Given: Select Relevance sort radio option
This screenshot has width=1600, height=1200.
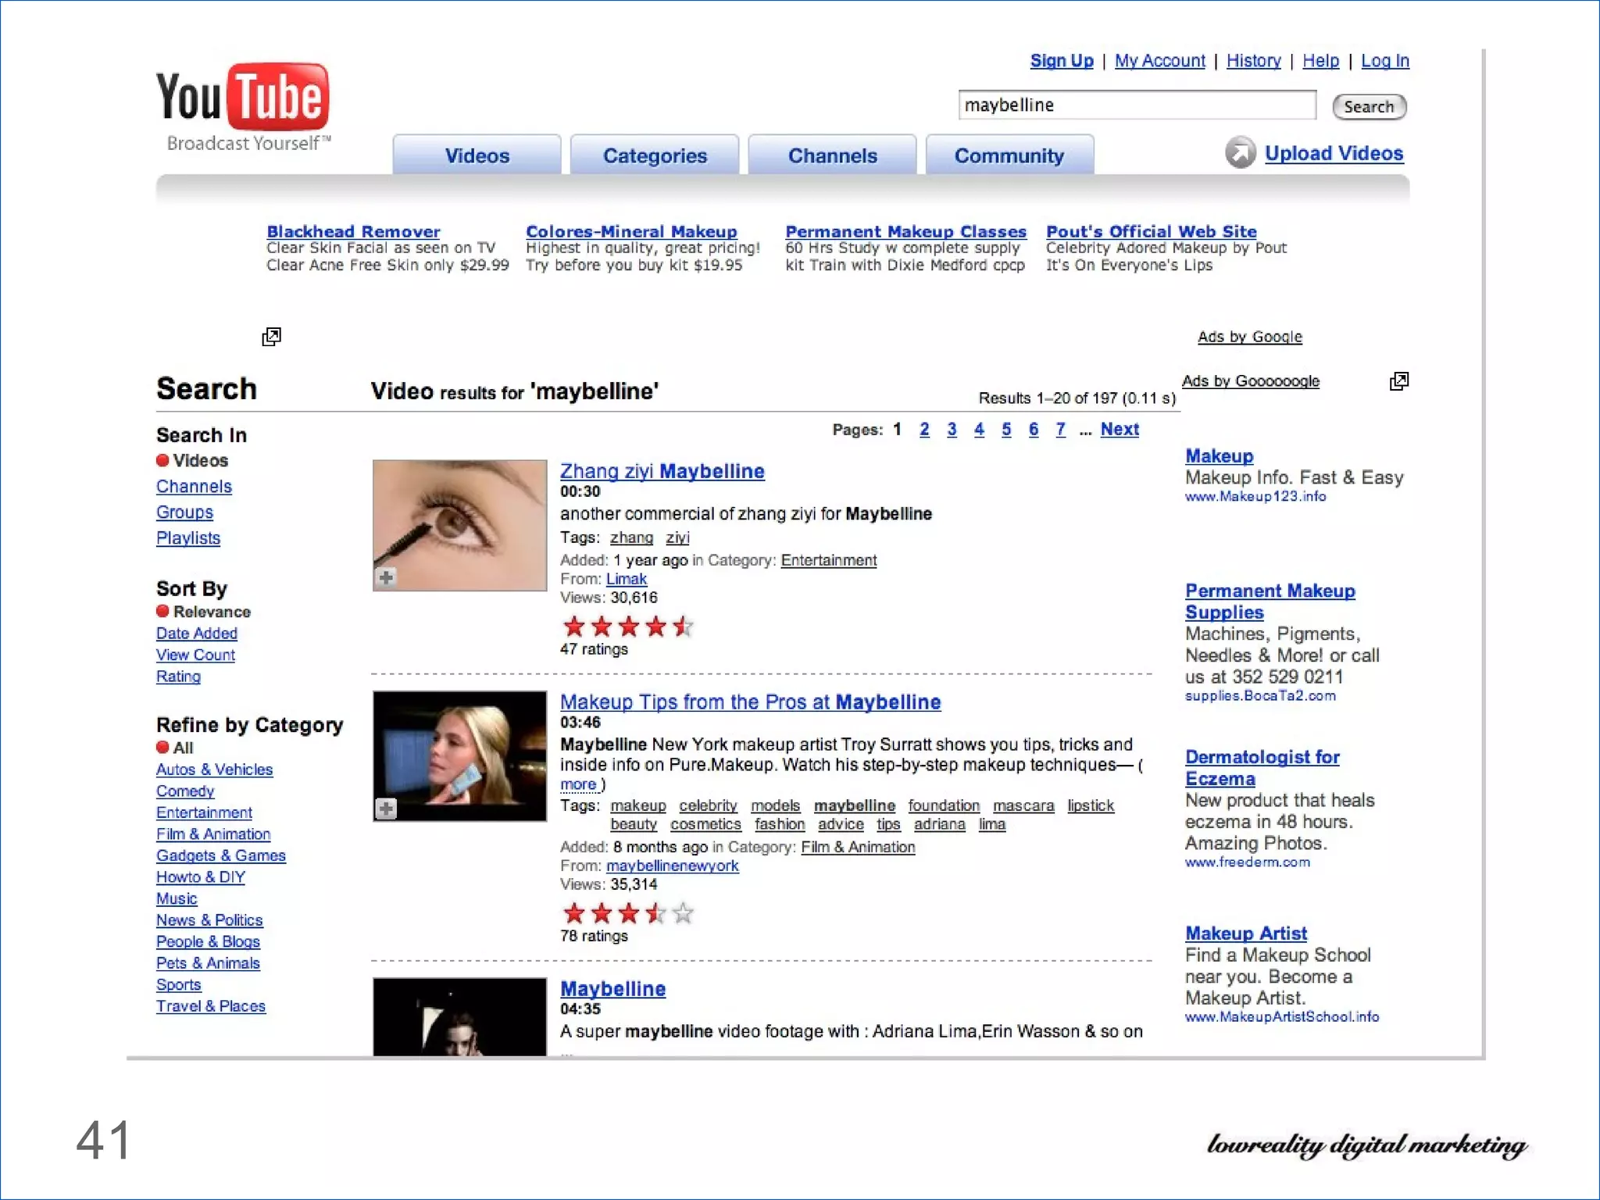Looking at the screenshot, I should tap(162, 611).
